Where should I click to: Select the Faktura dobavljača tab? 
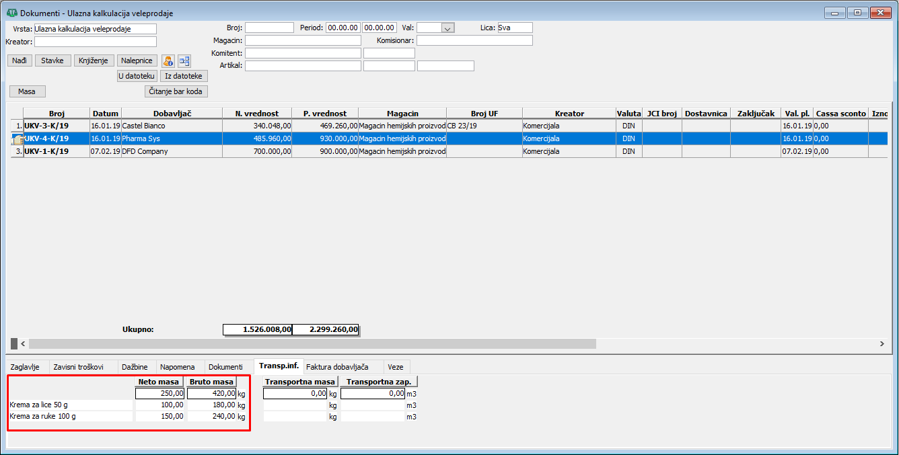(x=337, y=367)
